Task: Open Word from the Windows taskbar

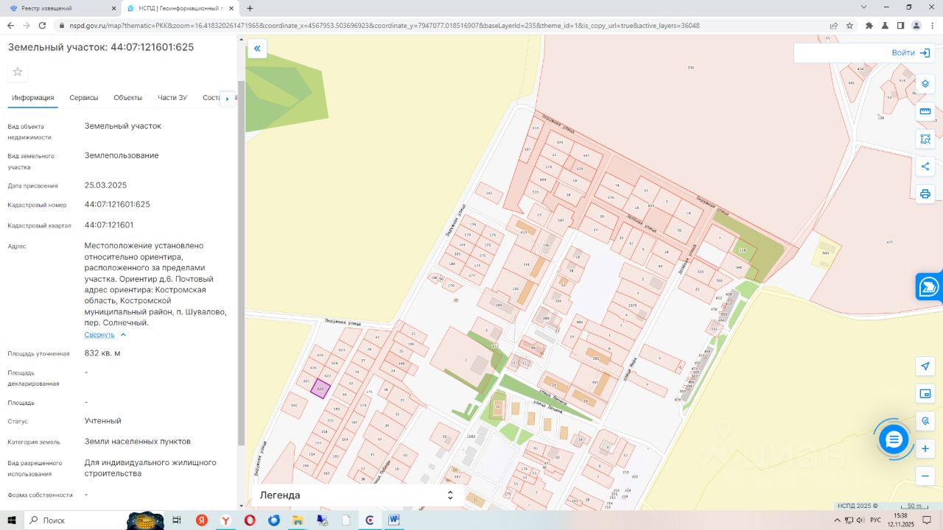Action: pos(394,520)
